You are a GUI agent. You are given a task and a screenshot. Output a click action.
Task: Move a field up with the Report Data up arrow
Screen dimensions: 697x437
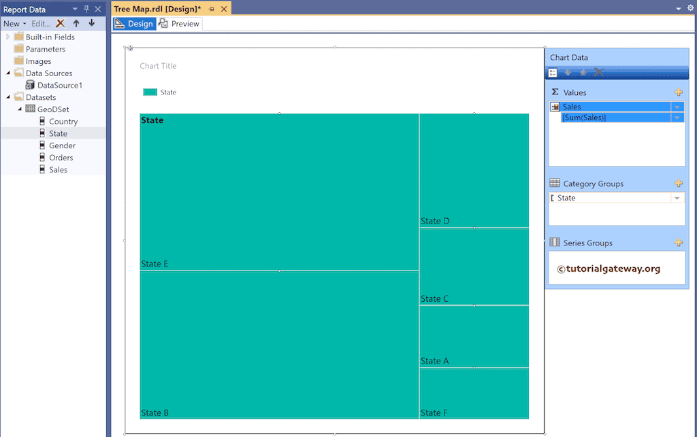tap(75, 23)
